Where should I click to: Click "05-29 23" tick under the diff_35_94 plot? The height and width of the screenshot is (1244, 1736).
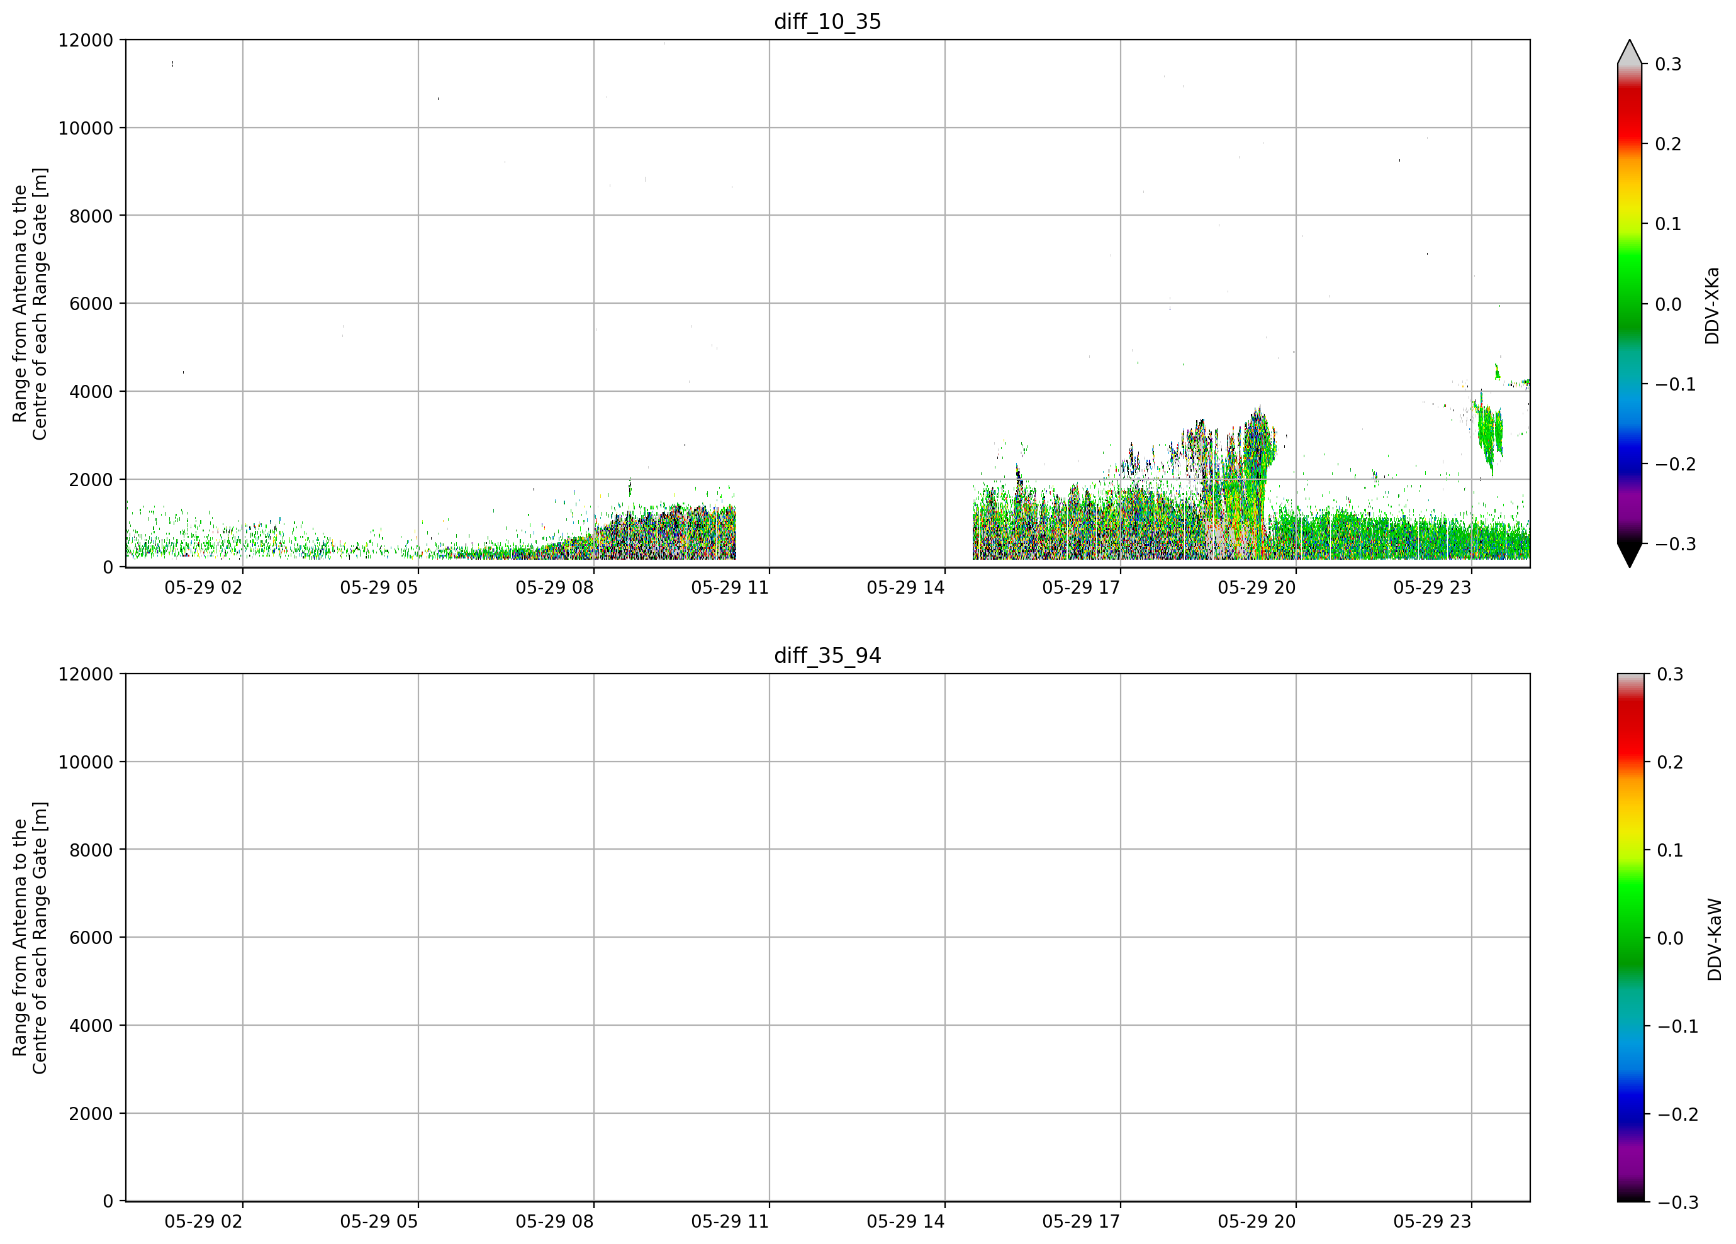(1432, 1222)
